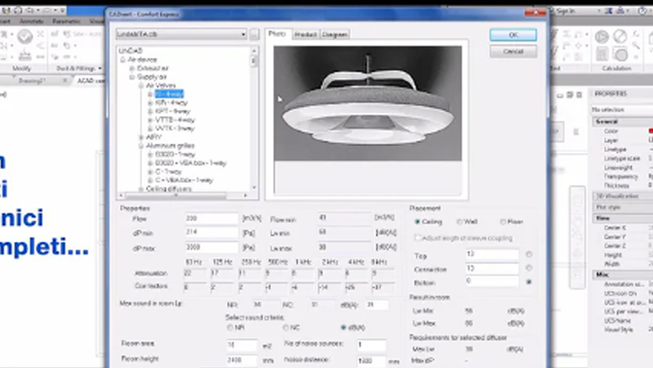Click the Autodesk Exchange icon beside Sign In
653x368 pixels.
609,11
